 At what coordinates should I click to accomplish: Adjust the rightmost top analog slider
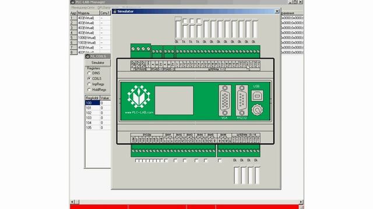[x=255, y=29]
